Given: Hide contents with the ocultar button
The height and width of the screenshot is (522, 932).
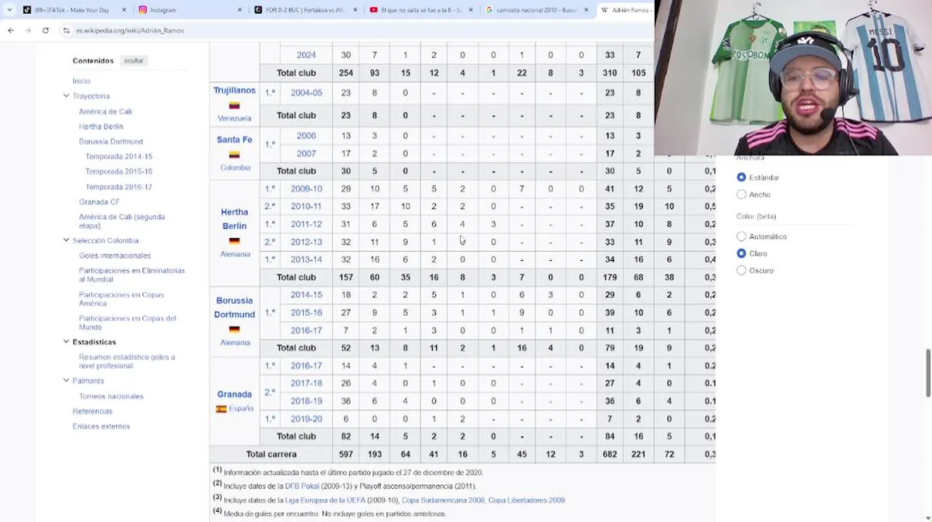Looking at the screenshot, I should (134, 61).
